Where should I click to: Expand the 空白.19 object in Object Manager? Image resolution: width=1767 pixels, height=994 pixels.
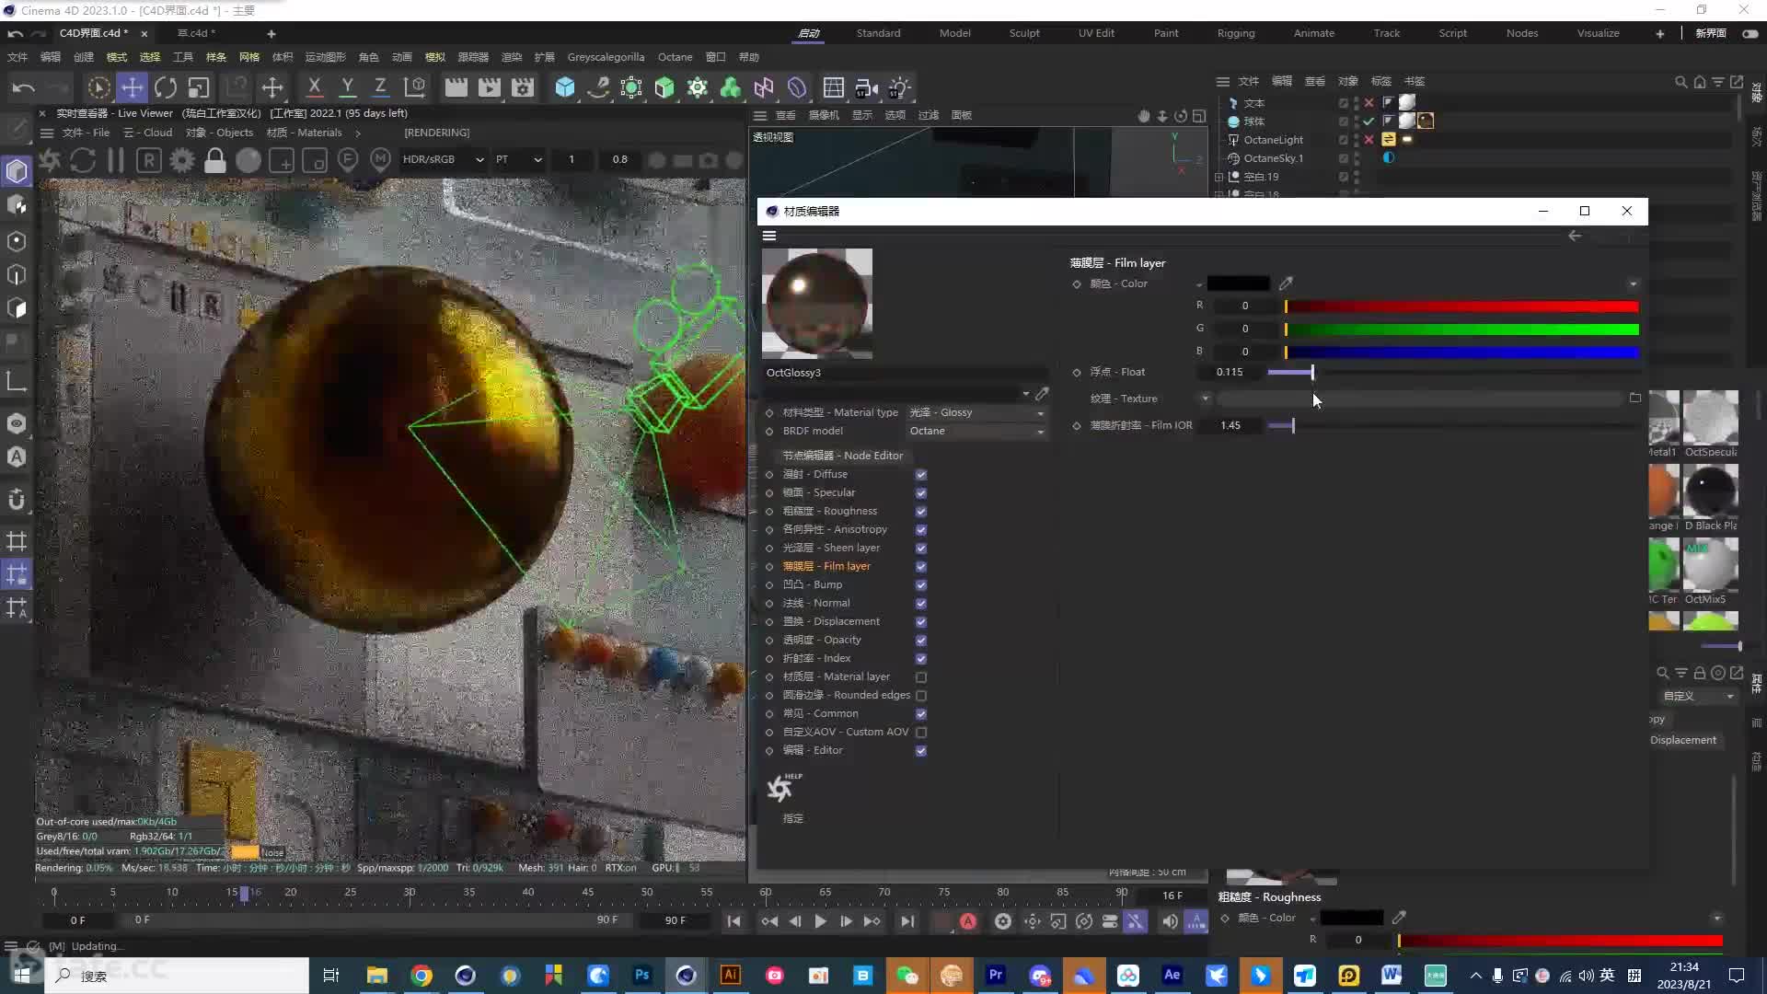[x=1219, y=177]
